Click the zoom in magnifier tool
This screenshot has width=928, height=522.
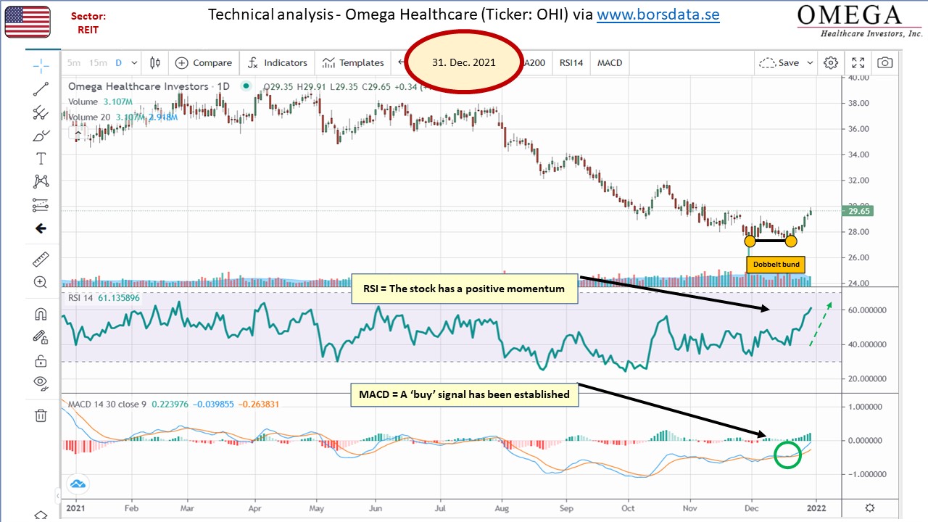point(41,282)
